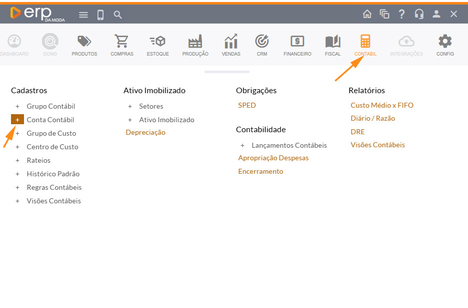
Task: Open the hamburger menu in header
Action: click(83, 15)
